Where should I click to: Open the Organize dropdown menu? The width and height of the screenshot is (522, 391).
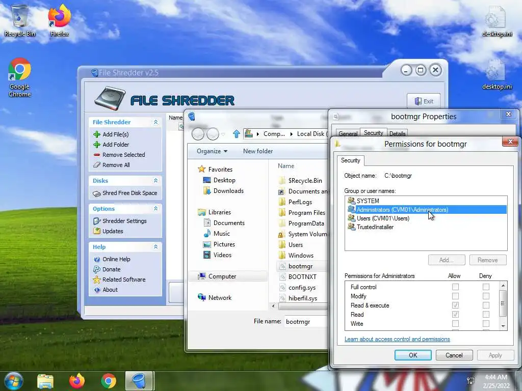[212, 151]
